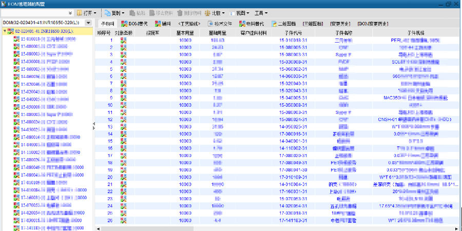Image resolution: width=462 pixels, height=231 pixels.
Task: Collapse the root node 02-020401-41 INR18650-320(L)
Action: pos(5,32)
